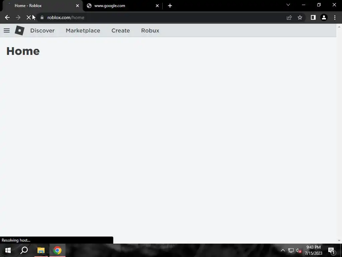The width and height of the screenshot is (342, 257).
Task: Open the Windows notification center
Action: (x=331, y=250)
